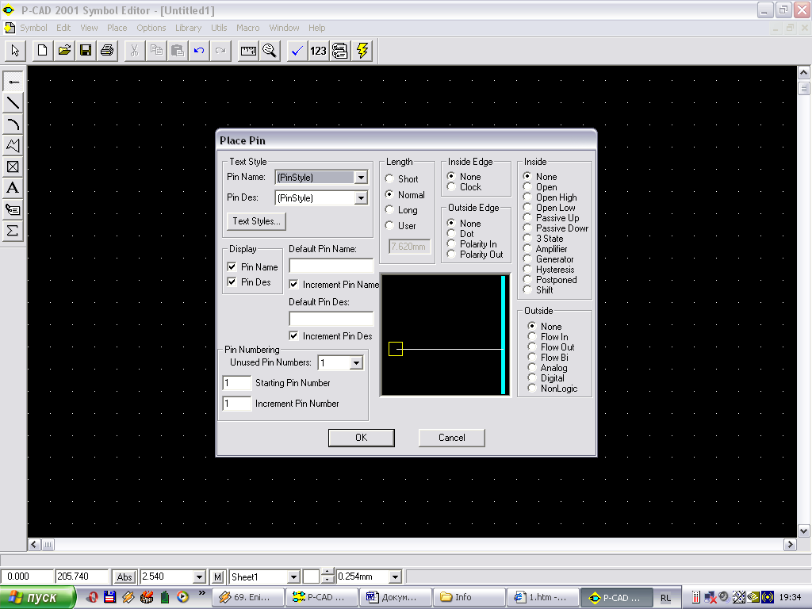Open a file with the folder icon

[64, 51]
